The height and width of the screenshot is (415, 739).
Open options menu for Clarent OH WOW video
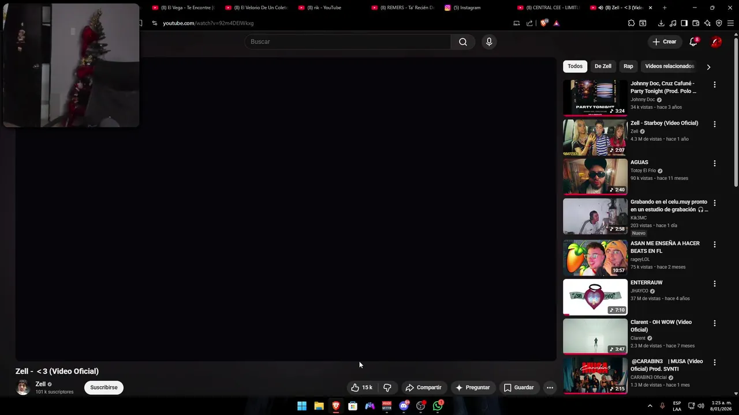pos(714,323)
